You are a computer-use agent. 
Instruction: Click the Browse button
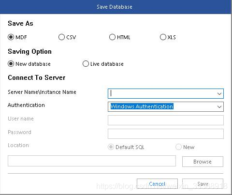pos(203,162)
